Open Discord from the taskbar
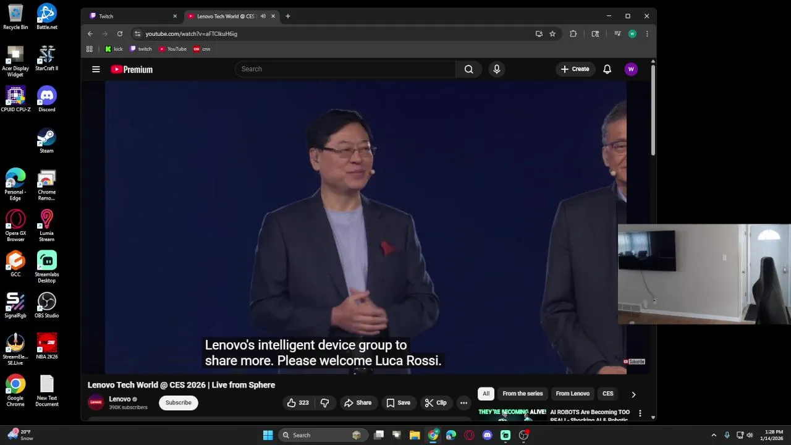The image size is (791, 445). tap(487, 435)
